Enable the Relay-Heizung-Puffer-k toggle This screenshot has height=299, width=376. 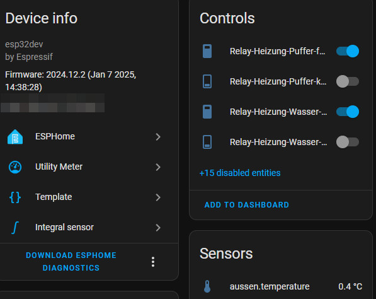(x=348, y=81)
